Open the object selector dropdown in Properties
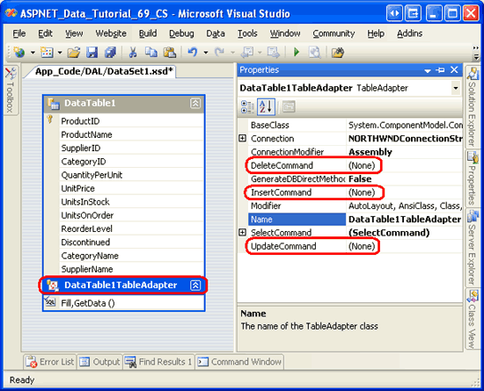Viewport: 484px width, 391px height. (456, 88)
